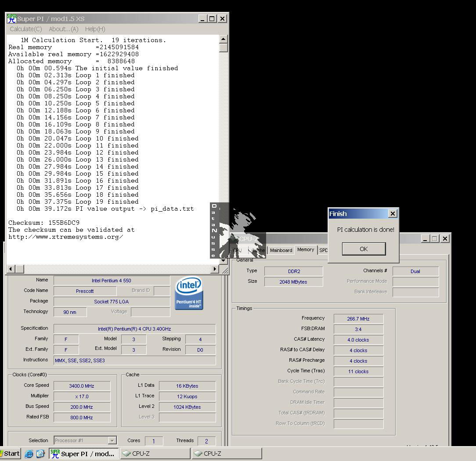476x461 pixels.
Task: Click the Windows Start button
Action: pyautogui.click(x=11, y=454)
